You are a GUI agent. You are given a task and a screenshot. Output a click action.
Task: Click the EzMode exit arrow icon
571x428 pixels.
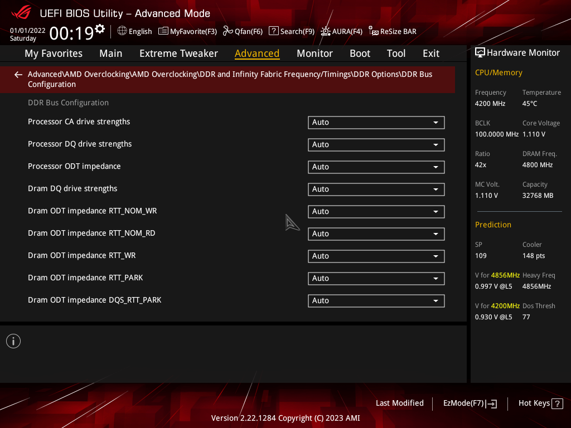click(x=491, y=403)
